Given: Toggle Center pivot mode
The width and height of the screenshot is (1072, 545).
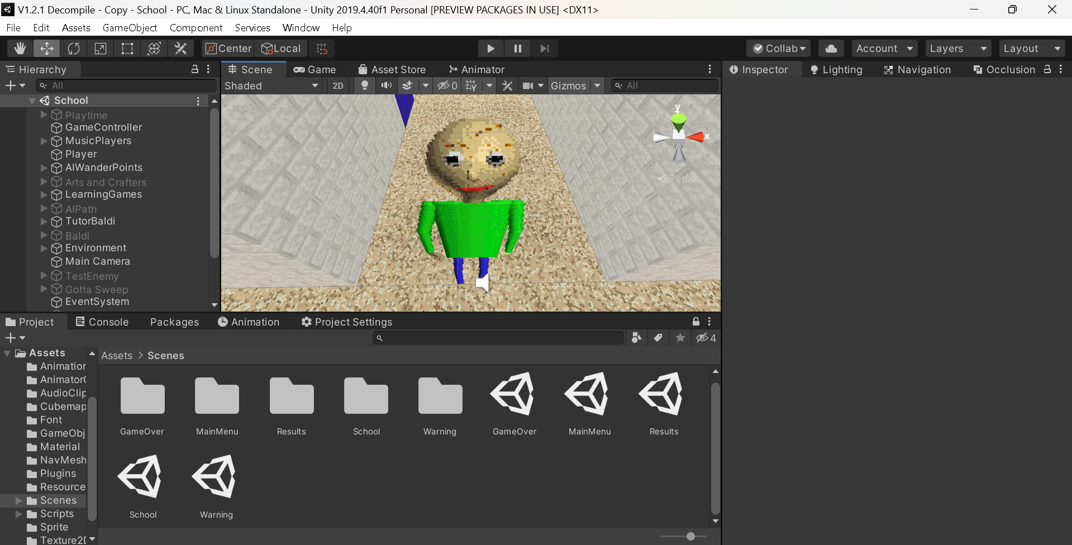Looking at the screenshot, I should click(227, 49).
